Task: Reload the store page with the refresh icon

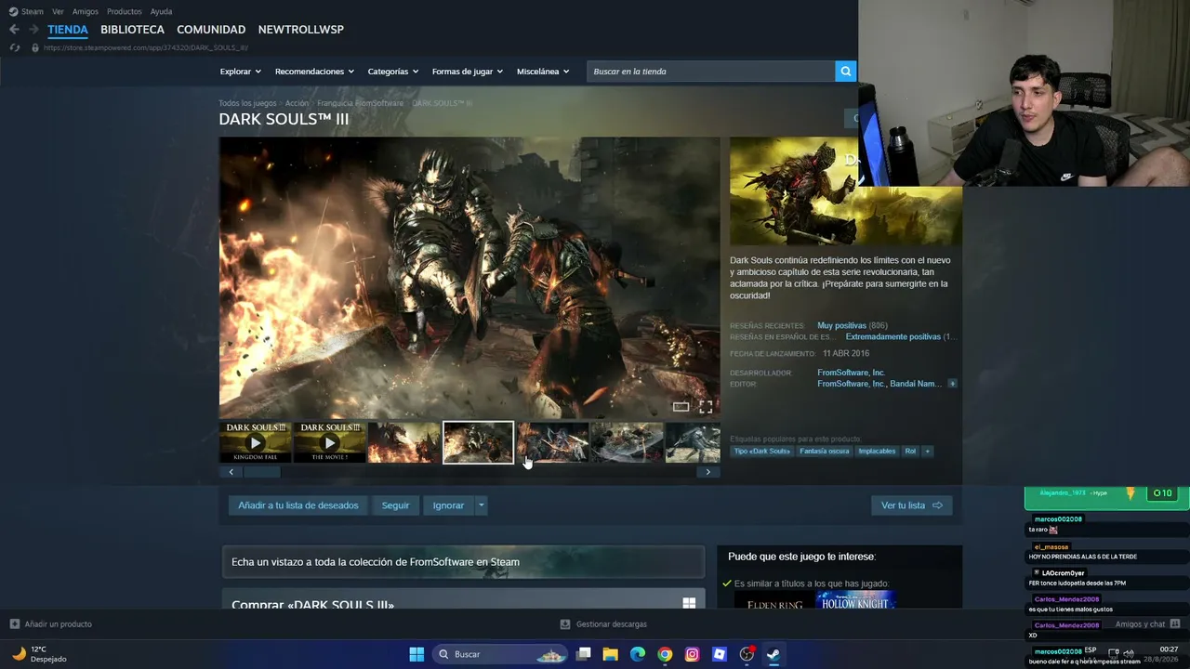Action: pos(14,47)
